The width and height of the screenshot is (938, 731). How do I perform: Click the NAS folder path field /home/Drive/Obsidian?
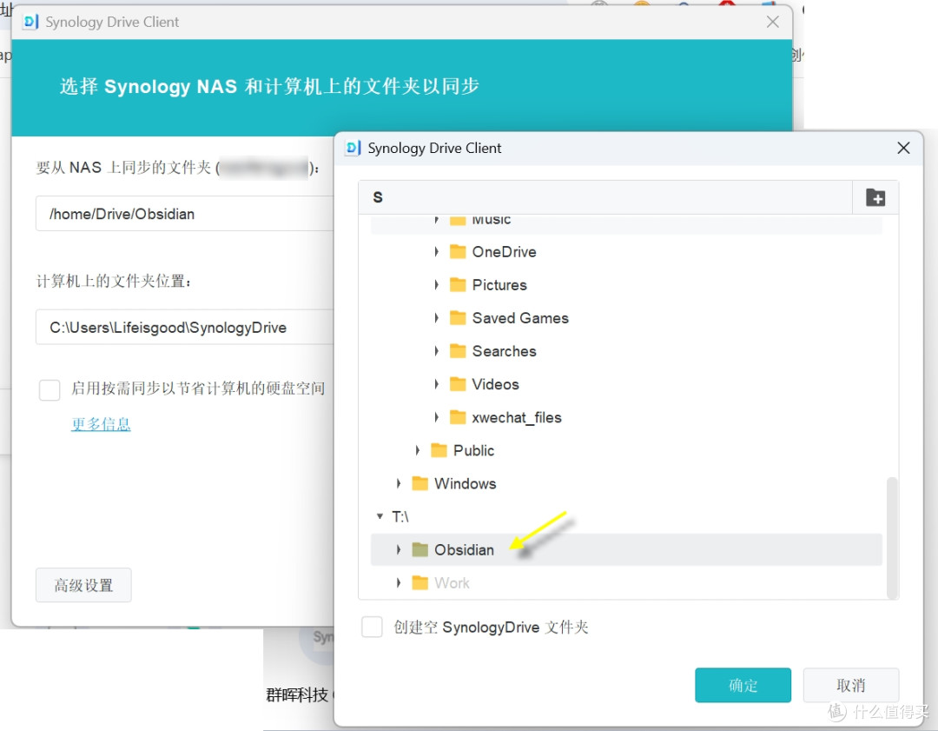184,214
